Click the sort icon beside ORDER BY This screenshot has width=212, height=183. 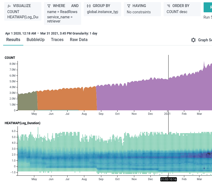click(x=169, y=5)
